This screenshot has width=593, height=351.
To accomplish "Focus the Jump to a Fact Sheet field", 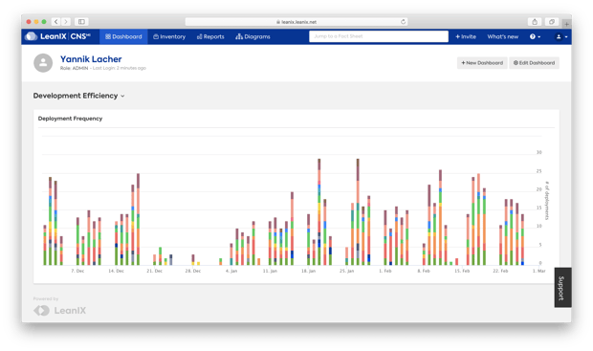I will (379, 36).
